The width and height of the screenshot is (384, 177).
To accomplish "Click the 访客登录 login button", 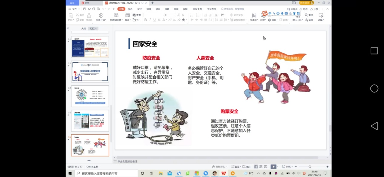I will (306, 3).
